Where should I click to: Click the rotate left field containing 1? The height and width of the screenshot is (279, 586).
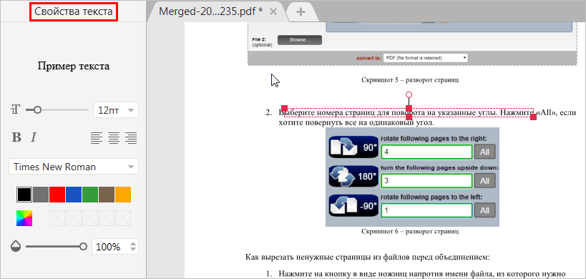pyautogui.click(x=426, y=210)
